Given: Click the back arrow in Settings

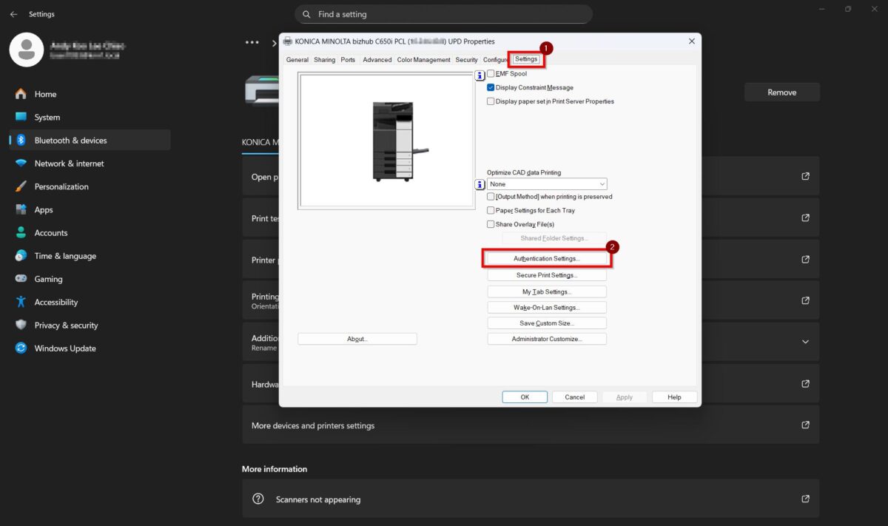Looking at the screenshot, I should pos(13,14).
